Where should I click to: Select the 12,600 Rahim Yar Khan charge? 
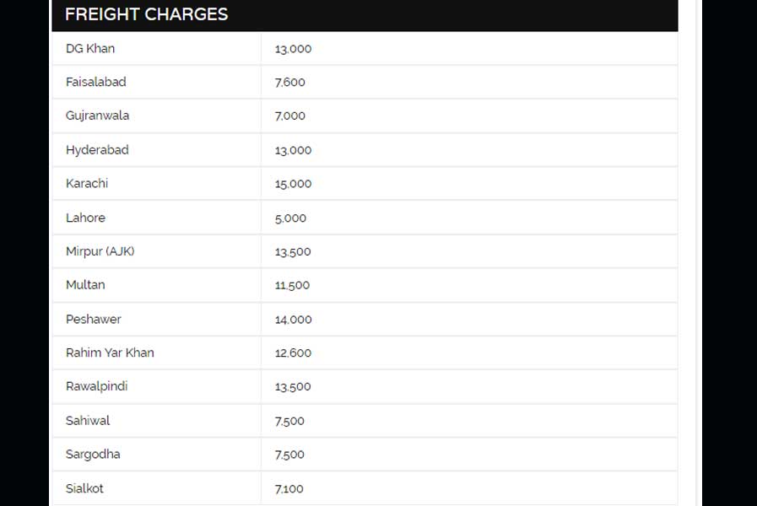[293, 353]
